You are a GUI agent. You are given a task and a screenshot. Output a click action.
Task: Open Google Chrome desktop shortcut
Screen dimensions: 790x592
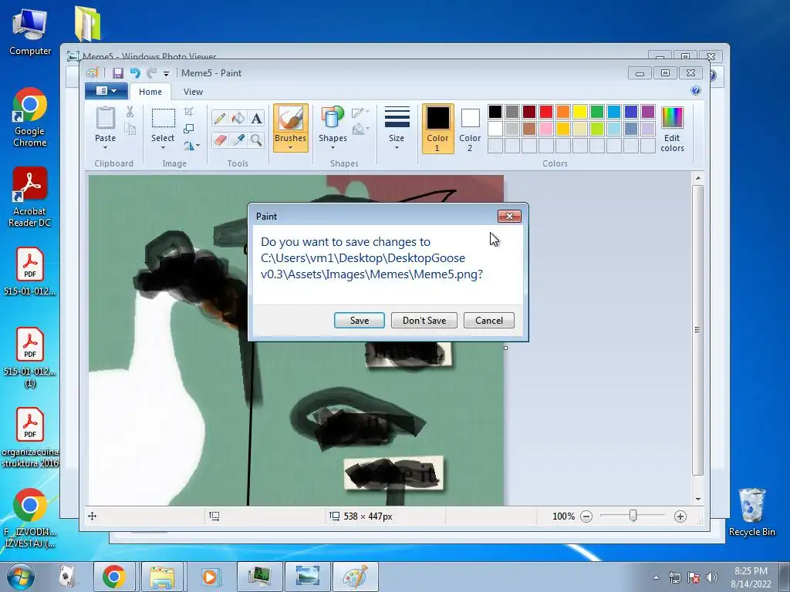click(x=30, y=117)
